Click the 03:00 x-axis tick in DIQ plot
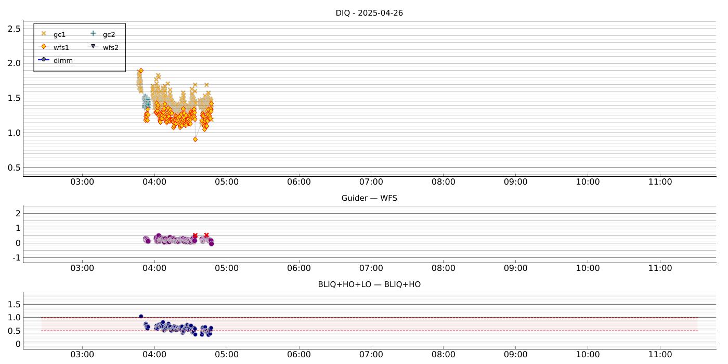728x364 pixels. [82, 182]
